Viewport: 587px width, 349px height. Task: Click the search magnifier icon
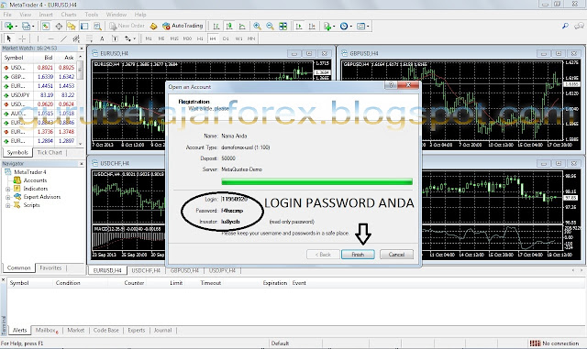point(565,26)
